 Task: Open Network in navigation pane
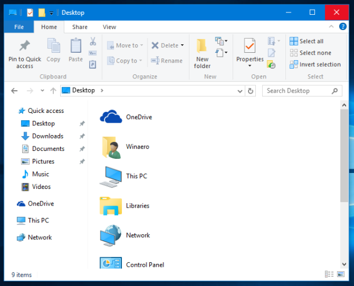(x=34, y=237)
